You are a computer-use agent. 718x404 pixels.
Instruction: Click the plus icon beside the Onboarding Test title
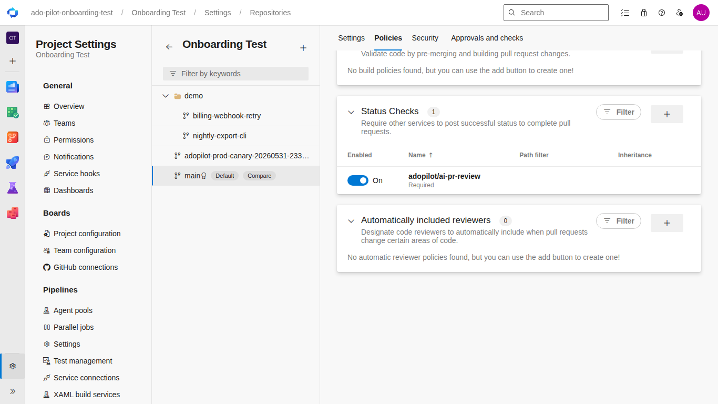pyautogui.click(x=303, y=48)
